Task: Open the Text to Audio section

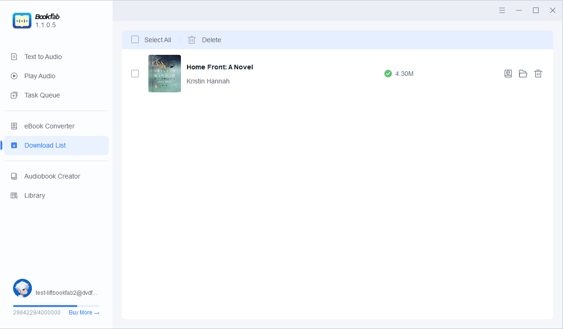Action: (43, 57)
